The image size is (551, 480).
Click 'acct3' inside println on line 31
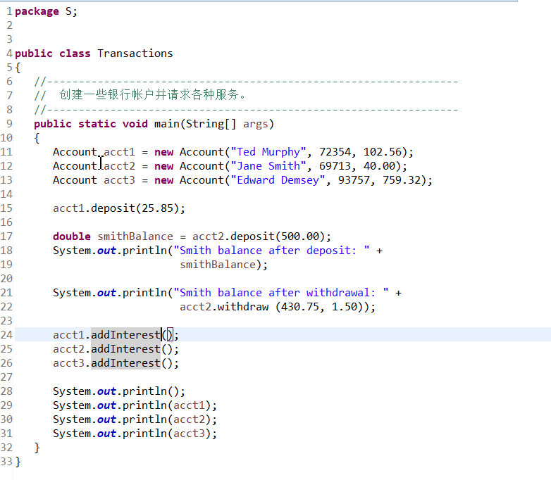point(189,434)
